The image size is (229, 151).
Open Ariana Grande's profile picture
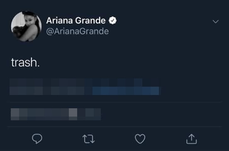point(26,26)
